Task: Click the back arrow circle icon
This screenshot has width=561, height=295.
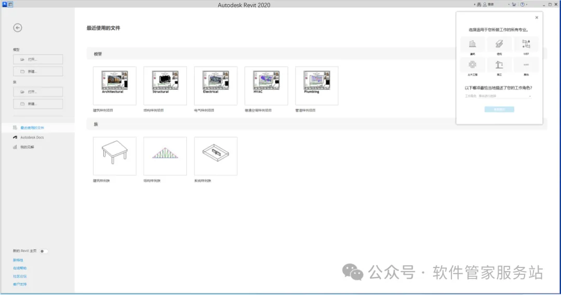Action: coord(18,28)
